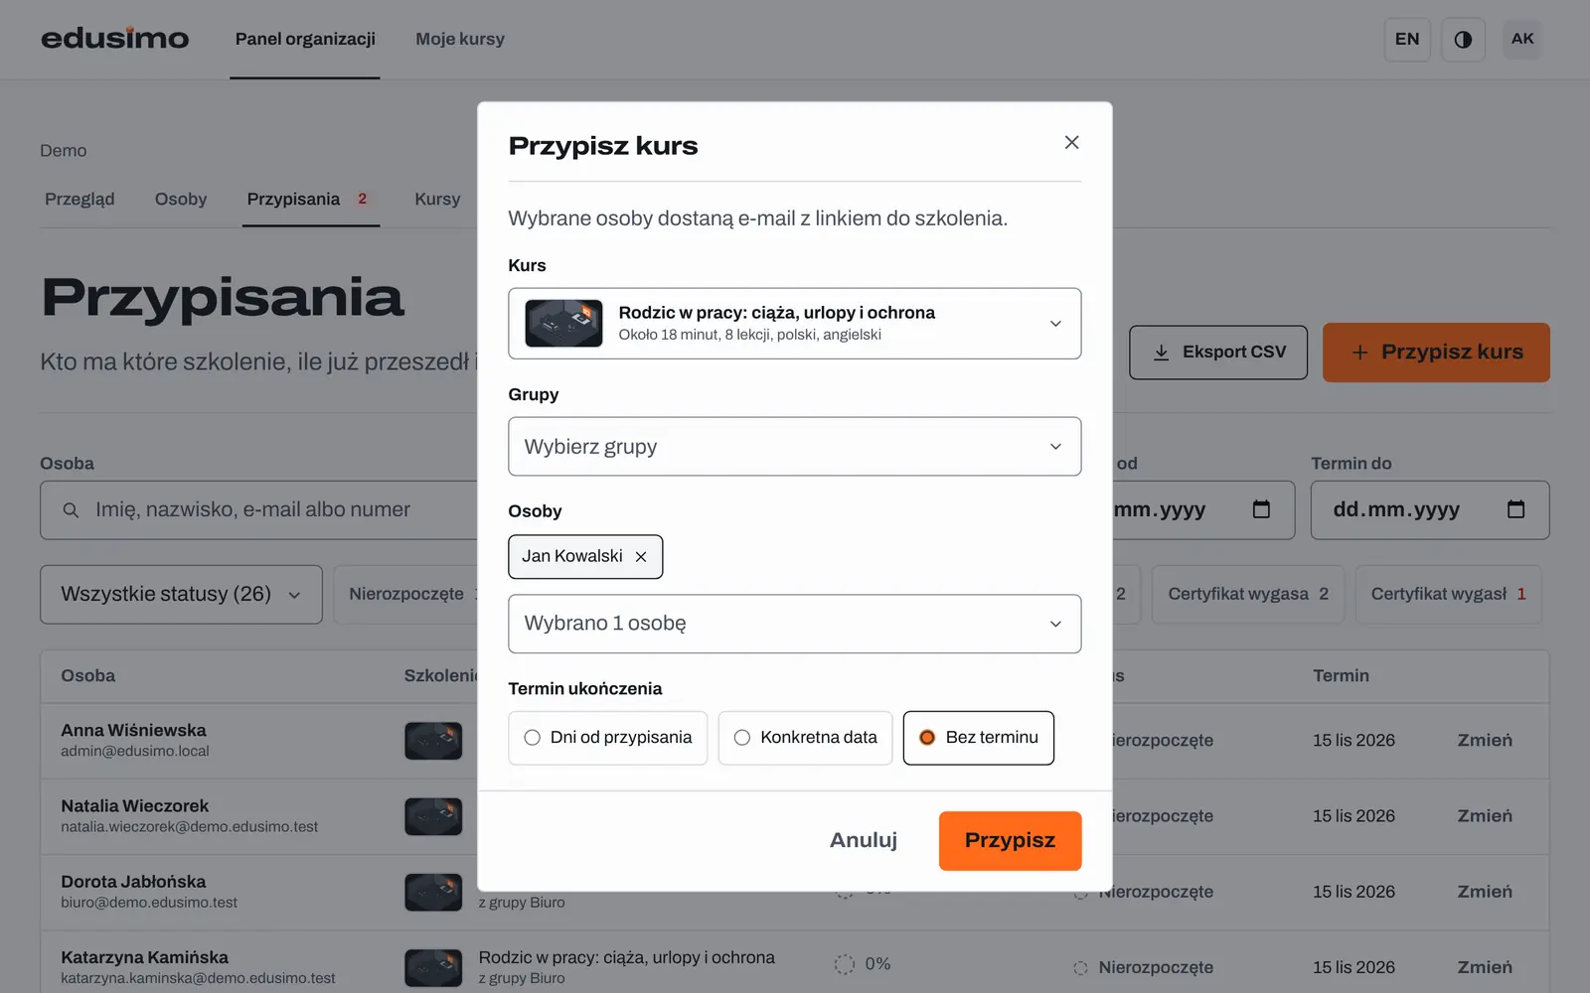Open the AK user avatar menu
The image size is (1590, 993).
tap(1522, 40)
